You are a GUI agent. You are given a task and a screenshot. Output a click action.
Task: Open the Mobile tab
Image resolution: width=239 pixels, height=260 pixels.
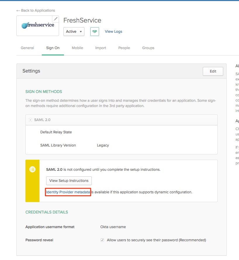click(x=77, y=48)
